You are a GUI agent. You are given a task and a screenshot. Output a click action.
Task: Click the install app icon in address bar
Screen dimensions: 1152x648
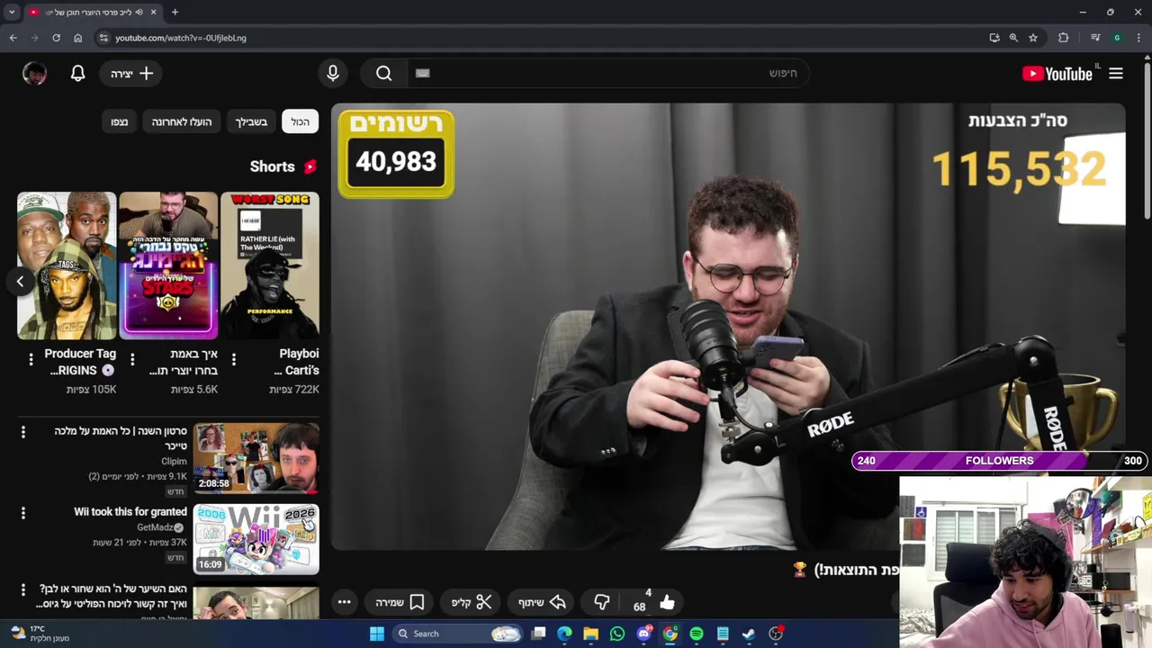994,38
